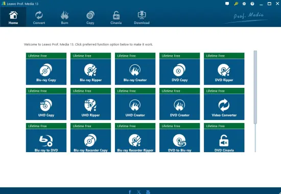Maximize the Leawo Prof. Media window
281x194 pixels.
pos(269,4)
